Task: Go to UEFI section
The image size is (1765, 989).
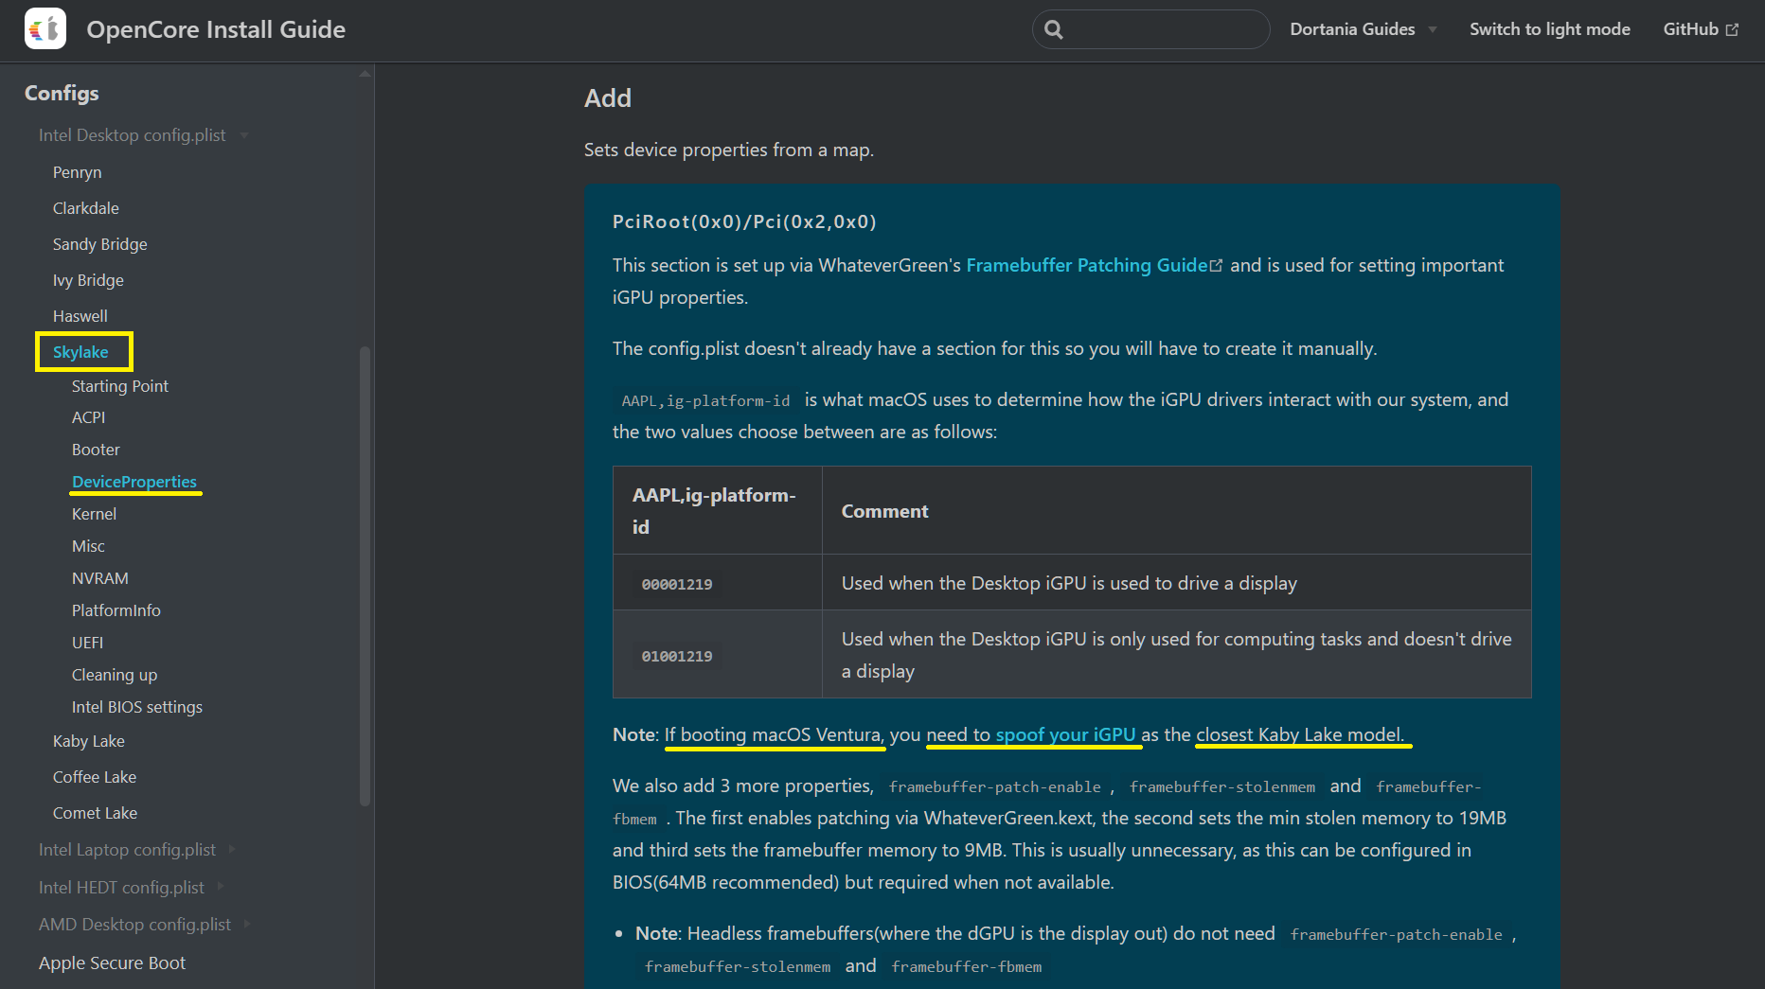Action: [87, 643]
